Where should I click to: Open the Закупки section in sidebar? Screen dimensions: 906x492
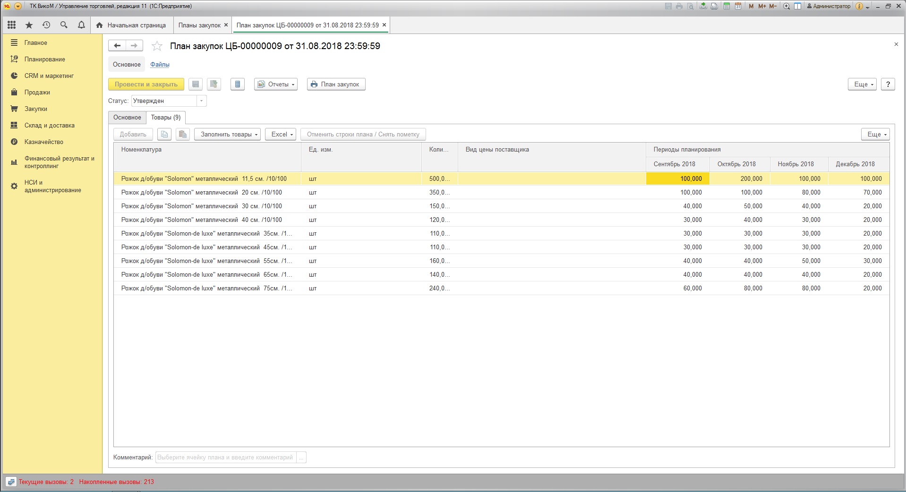[35, 109]
